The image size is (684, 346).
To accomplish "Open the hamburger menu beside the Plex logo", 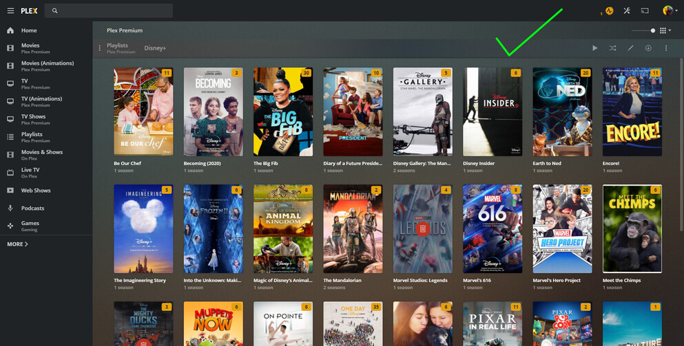I will (10, 11).
